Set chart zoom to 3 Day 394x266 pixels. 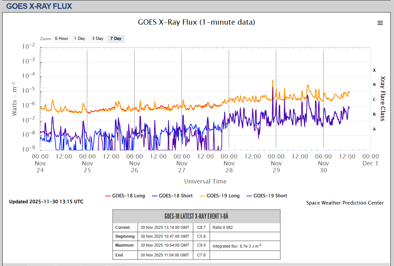pyautogui.click(x=97, y=38)
